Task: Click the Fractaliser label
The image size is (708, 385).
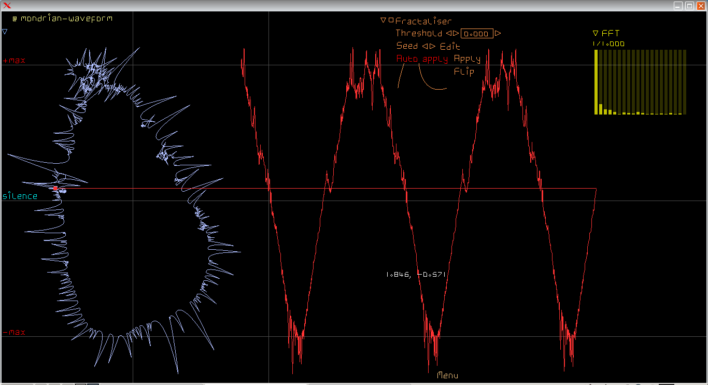Action: coord(423,21)
